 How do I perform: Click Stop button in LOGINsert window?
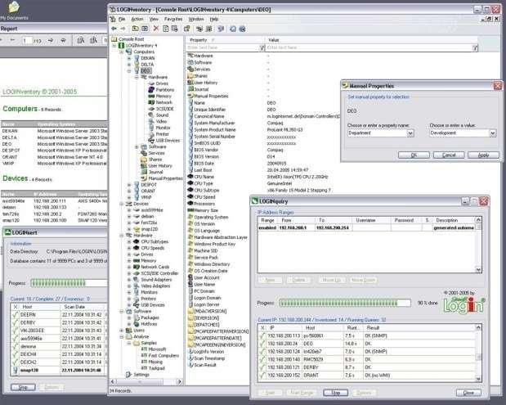[x=23, y=387]
